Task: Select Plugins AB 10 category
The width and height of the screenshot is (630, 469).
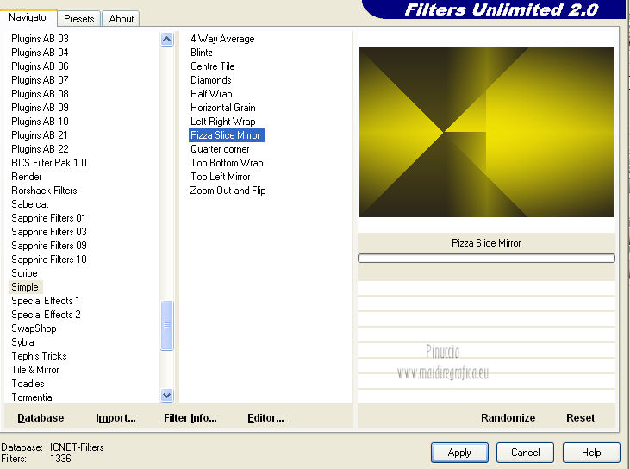Action: tap(40, 121)
